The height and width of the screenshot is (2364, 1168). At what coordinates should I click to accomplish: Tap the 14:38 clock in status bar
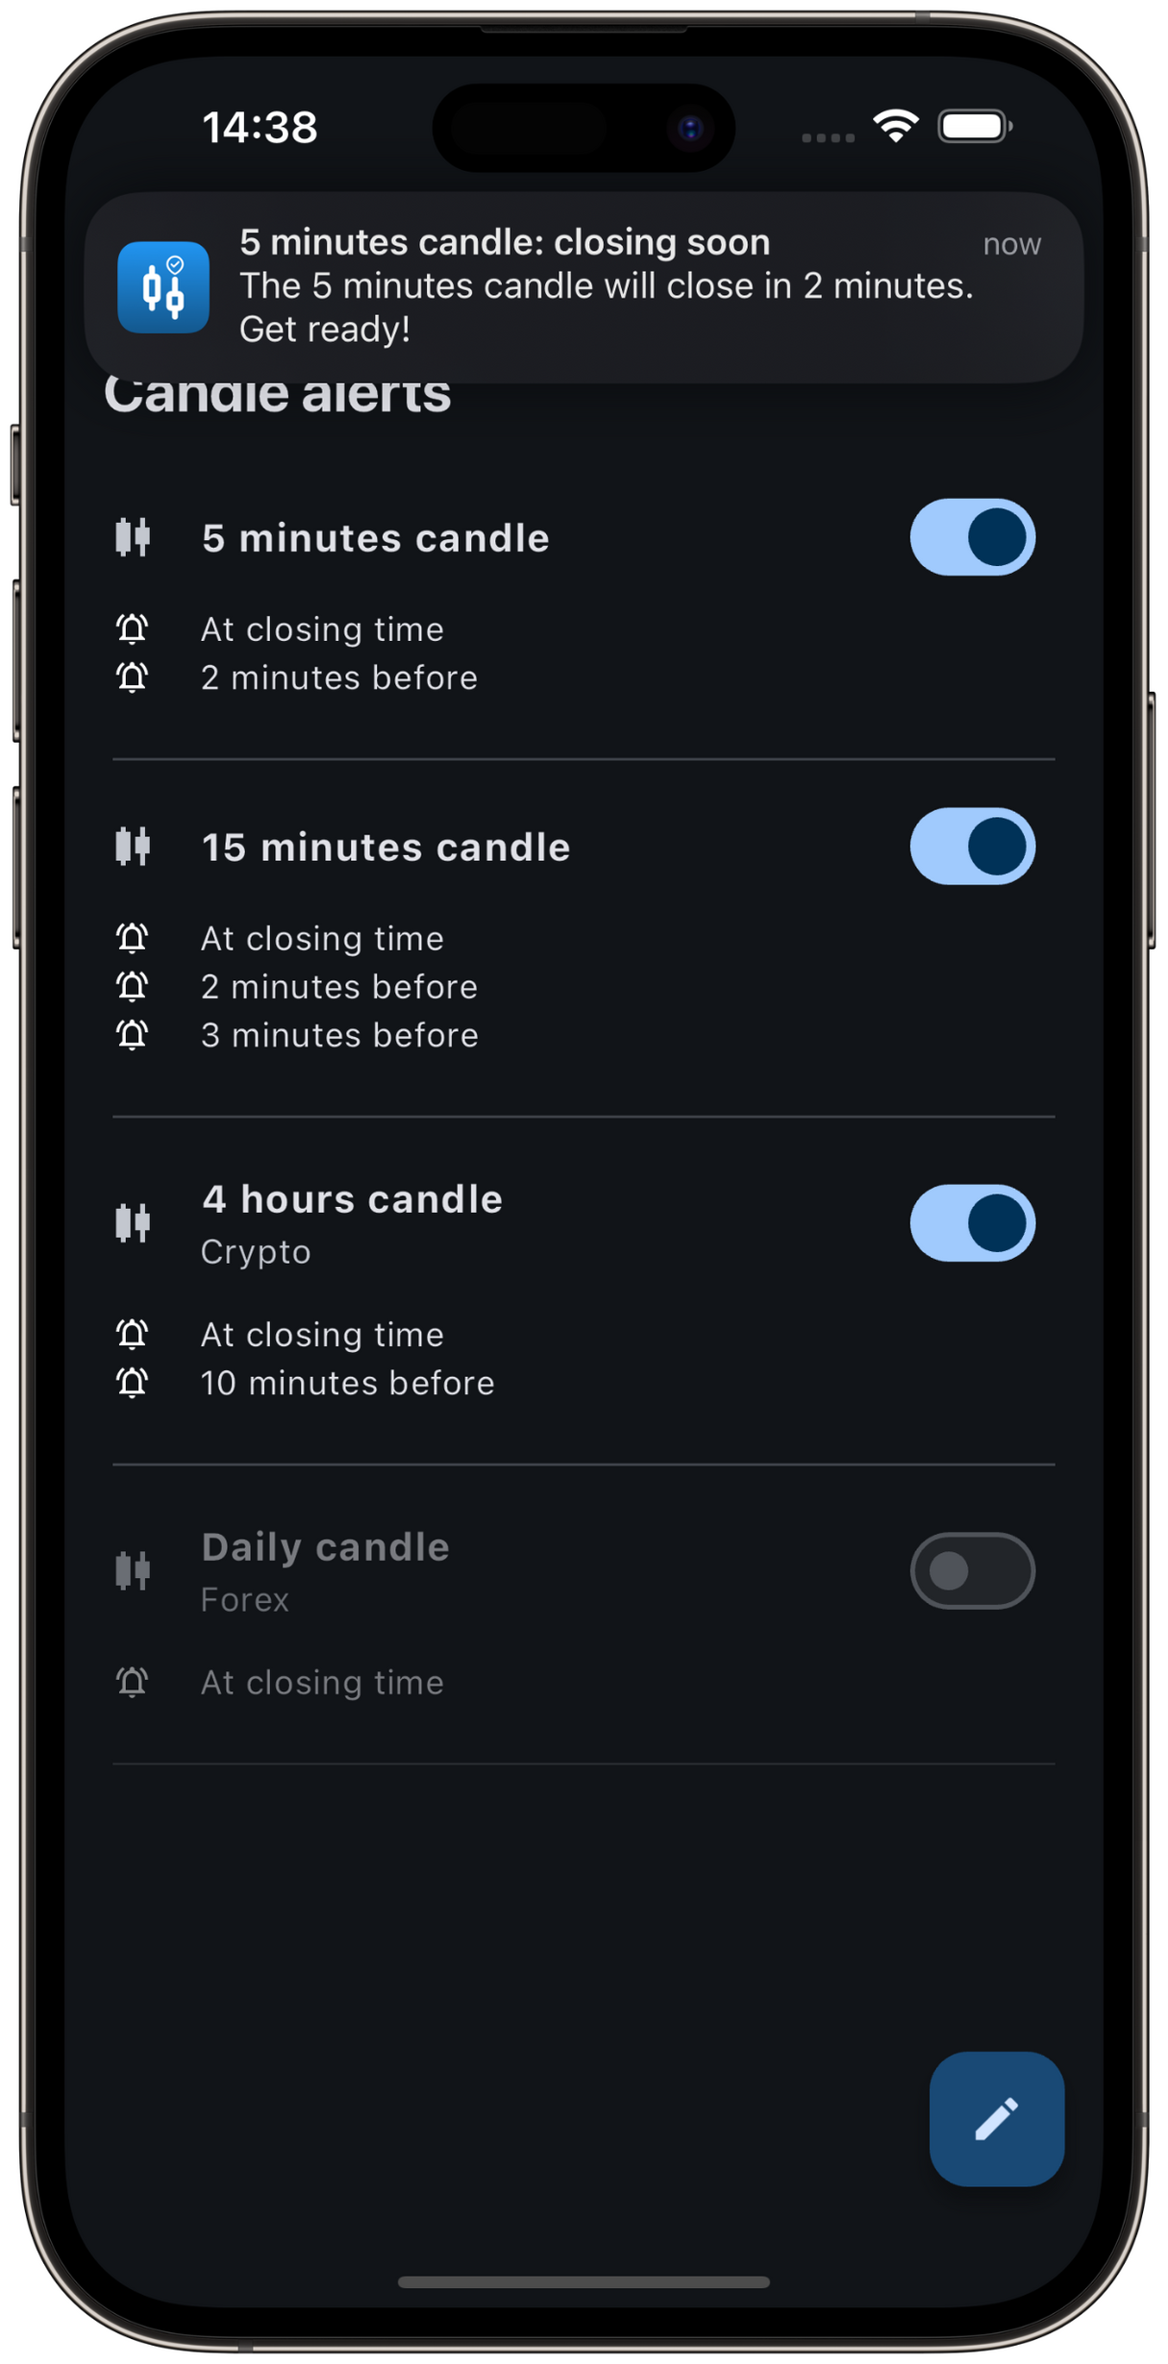tap(260, 127)
